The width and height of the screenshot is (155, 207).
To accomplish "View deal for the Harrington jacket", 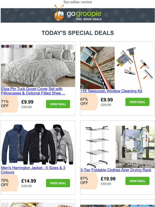I will [58, 183].
